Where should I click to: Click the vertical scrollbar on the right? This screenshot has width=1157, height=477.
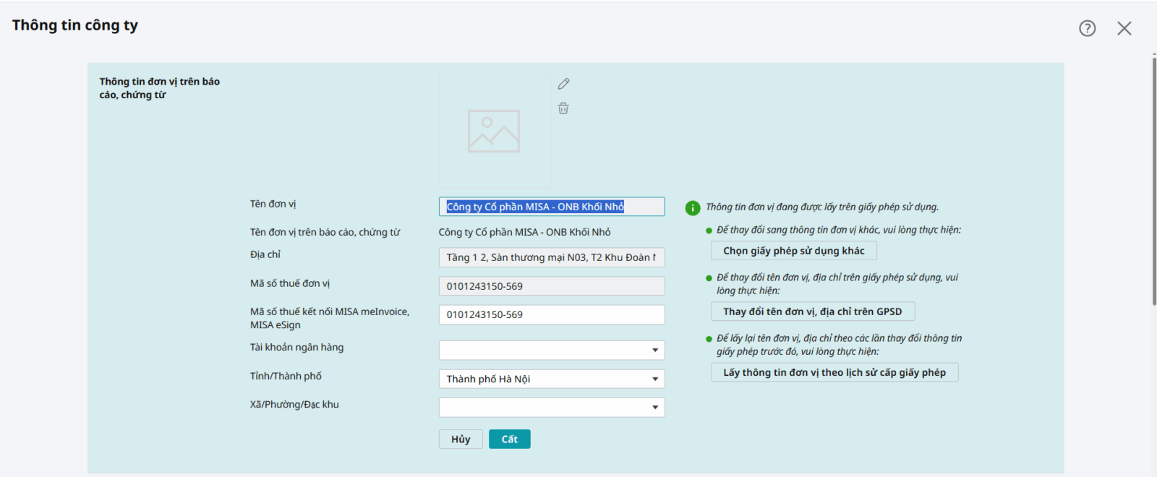[1153, 181]
